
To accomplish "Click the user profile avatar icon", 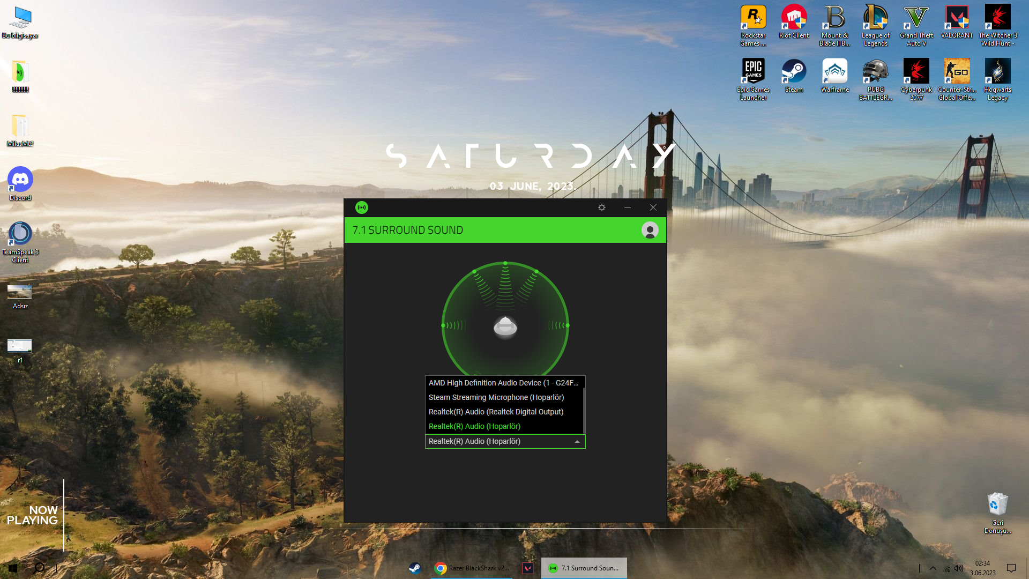I will click(x=650, y=231).
